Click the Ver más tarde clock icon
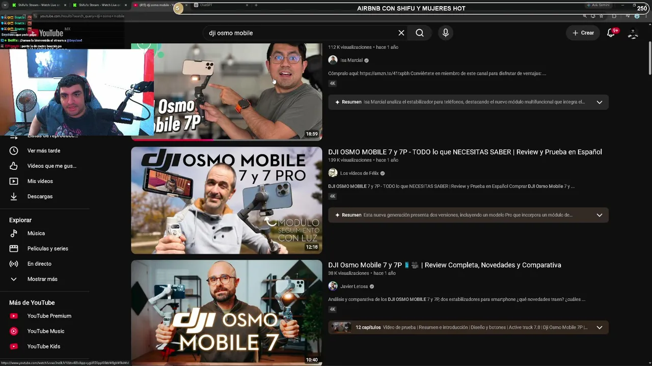The image size is (652, 366). [x=14, y=151]
